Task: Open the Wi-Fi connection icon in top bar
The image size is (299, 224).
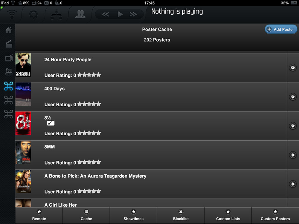Action: [x=12, y=14]
